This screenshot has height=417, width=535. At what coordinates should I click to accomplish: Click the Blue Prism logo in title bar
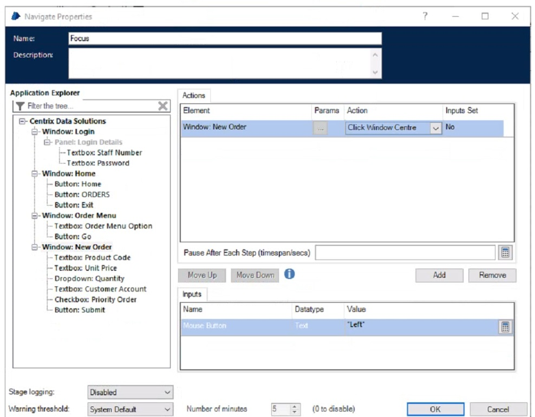click(x=16, y=16)
